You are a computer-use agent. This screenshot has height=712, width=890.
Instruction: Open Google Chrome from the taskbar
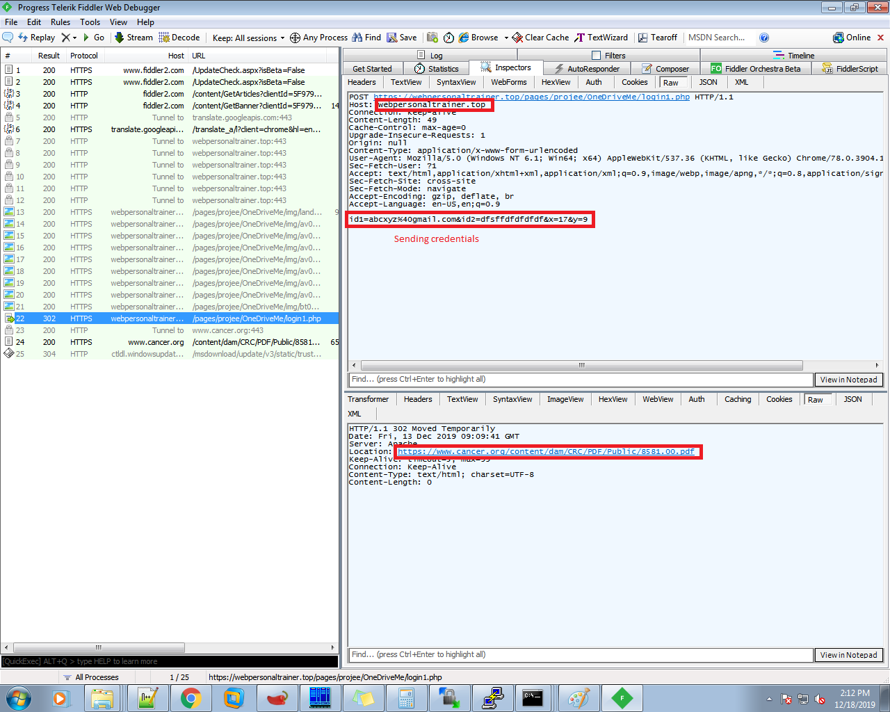tap(191, 698)
